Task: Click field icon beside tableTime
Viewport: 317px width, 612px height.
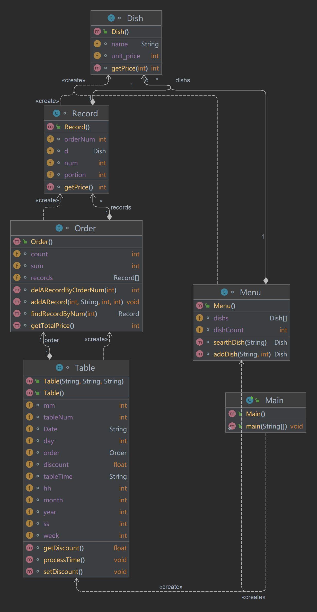Action: [30, 476]
